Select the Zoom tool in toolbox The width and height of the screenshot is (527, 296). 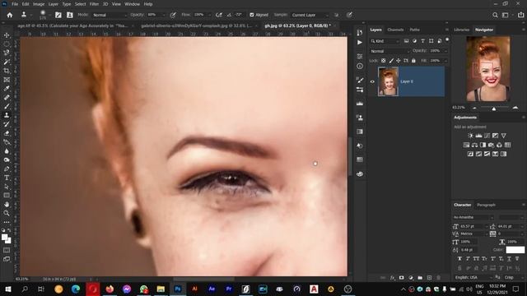[7, 213]
